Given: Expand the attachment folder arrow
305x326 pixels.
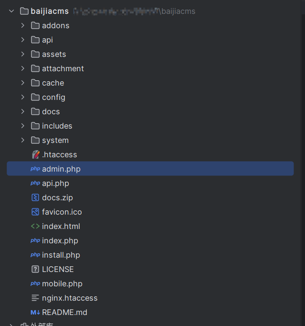Looking at the screenshot, I should 23,68.
